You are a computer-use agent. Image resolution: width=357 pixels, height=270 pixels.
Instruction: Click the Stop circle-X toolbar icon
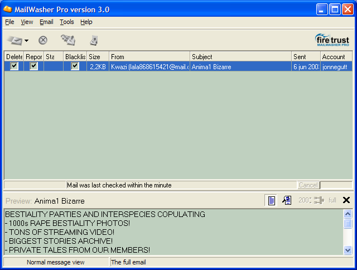coord(43,41)
